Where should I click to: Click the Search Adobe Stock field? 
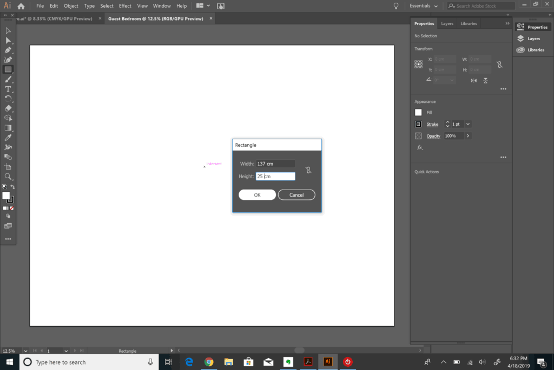tap(481, 6)
